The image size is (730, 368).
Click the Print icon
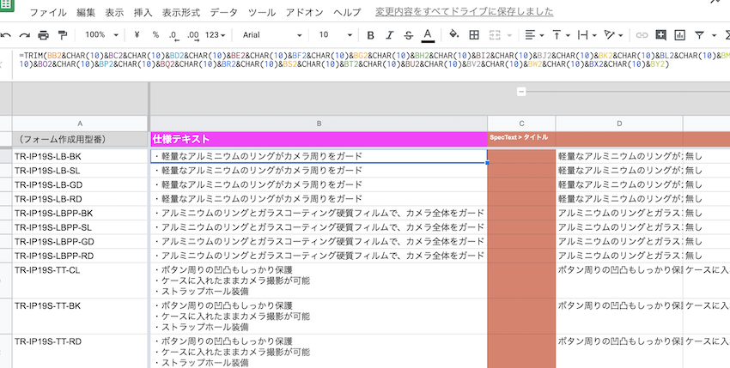point(43,35)
